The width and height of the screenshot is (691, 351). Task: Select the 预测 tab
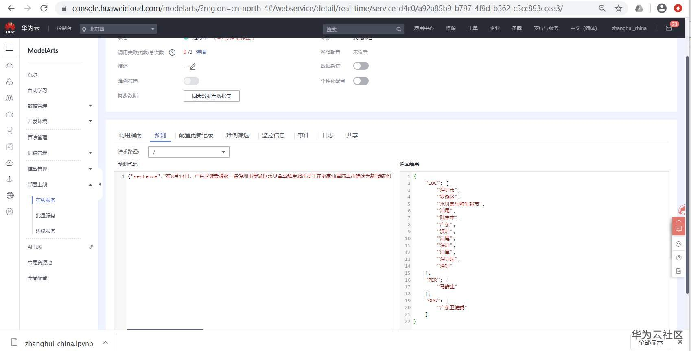coord(160,135)
